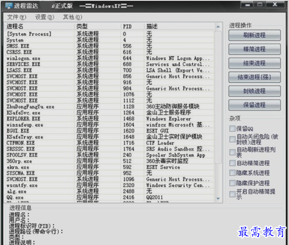
Task: Select the SERVICES.EXE row
Action: pyautogui.click(x=109, y=64)
